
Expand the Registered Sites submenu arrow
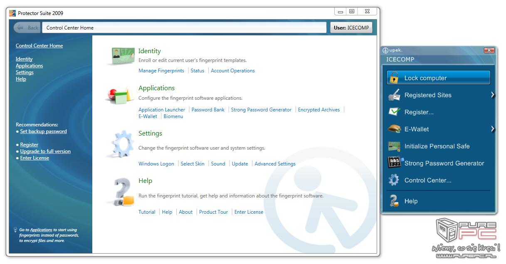coord(493,95)
